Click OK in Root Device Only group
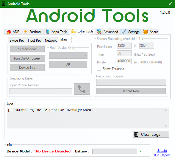The height and width of the screenshot is (159, 175). pyautogui.click(x=68, y=64)
